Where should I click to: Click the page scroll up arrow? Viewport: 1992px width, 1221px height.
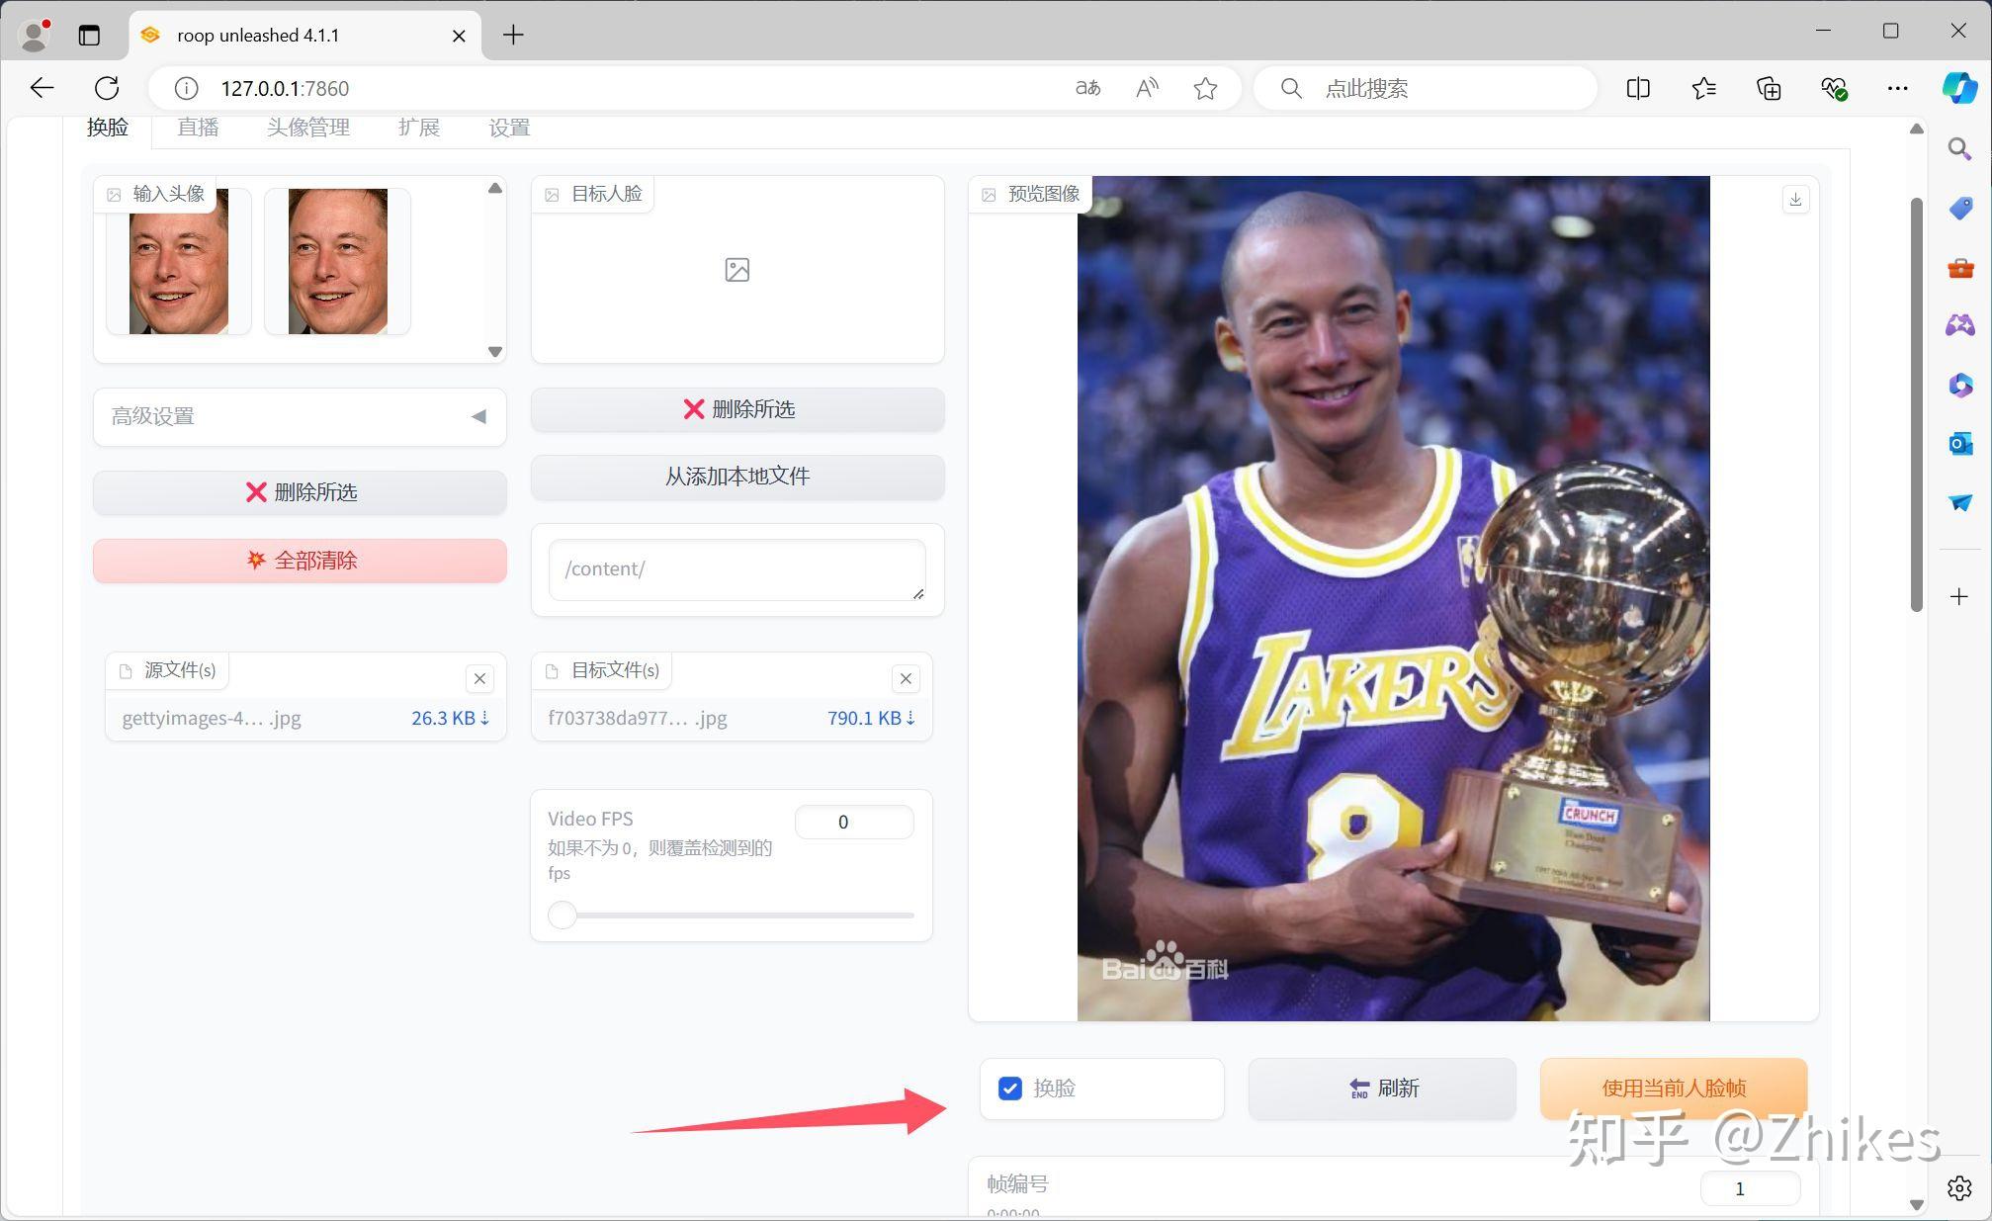tap(1916, 129)
